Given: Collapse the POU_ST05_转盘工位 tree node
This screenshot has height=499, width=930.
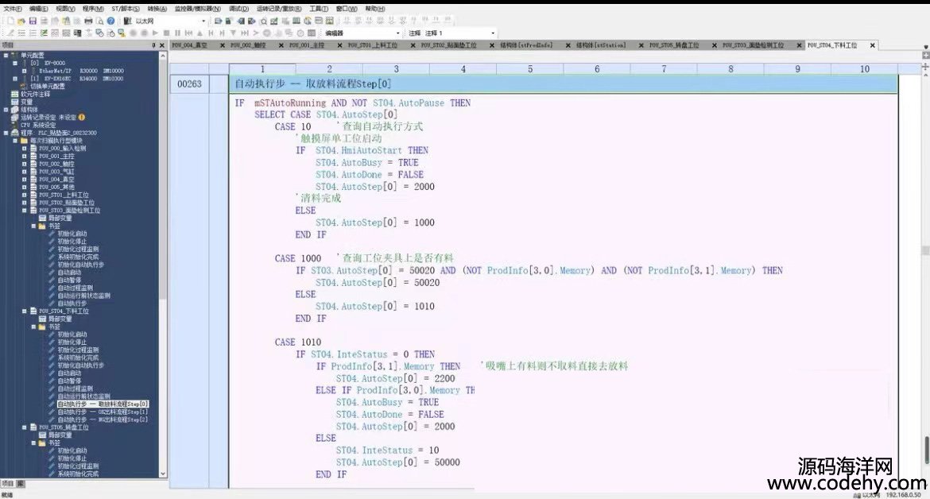Looking at the screenshot, I should tap(25, 427).
